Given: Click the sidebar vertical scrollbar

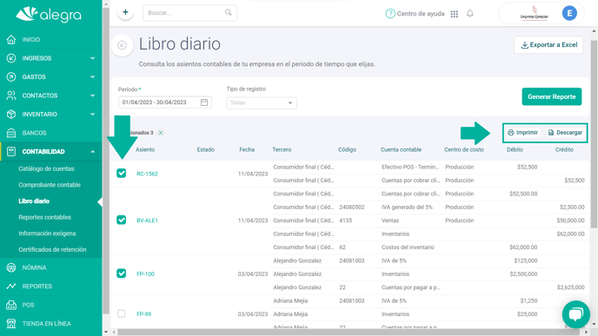Looking at the screenshot, I should (x=106, y=161).
